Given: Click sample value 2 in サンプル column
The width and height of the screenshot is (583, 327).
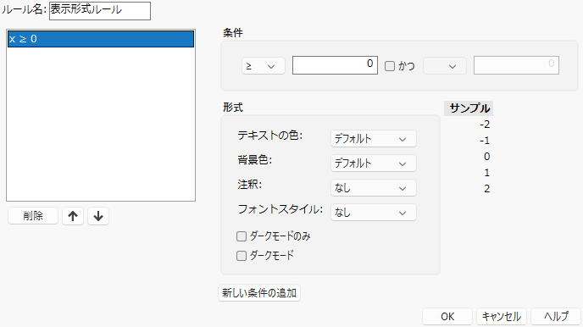Looking at the screenshot, I should 486,189.
